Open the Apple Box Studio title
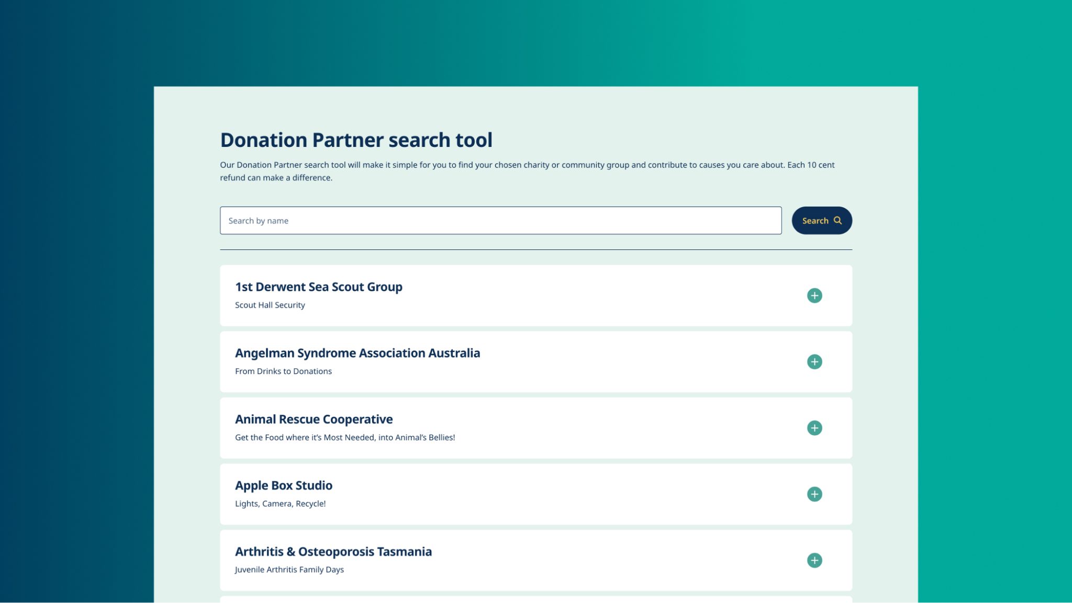The width and height of the screenshot is (1072, 603). [x=283, y=485]
